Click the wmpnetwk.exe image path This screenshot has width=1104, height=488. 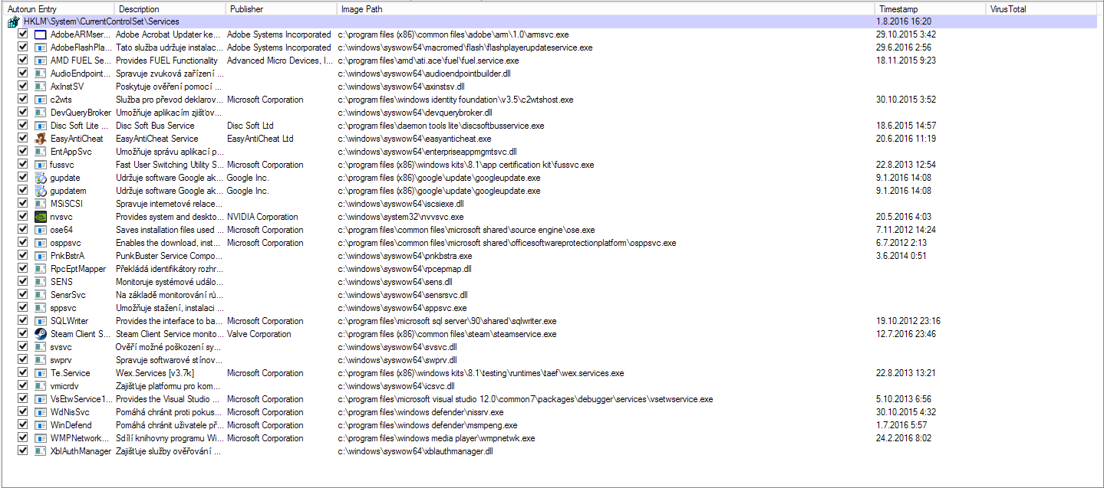point(436,438)
